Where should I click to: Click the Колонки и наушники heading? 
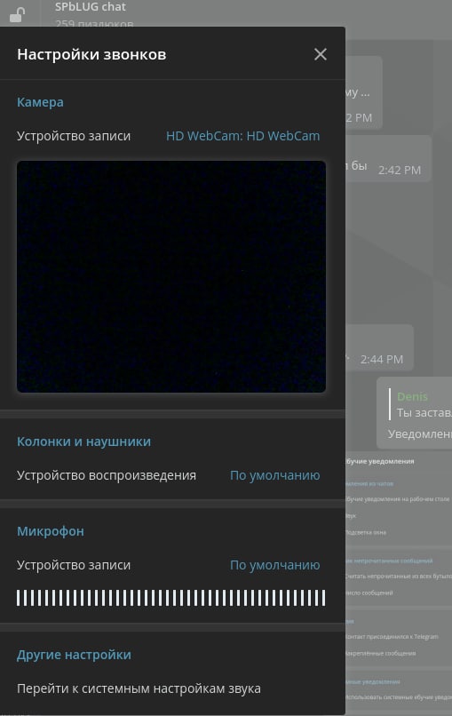click(84, 442)
